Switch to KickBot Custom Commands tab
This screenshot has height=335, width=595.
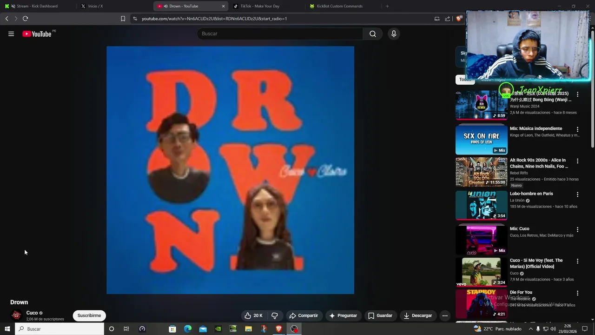pyautogui.click(x=343, y=6)
